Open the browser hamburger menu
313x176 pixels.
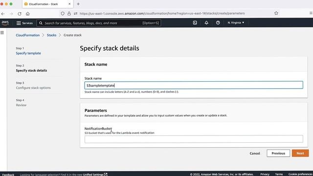tap(311, 13)
